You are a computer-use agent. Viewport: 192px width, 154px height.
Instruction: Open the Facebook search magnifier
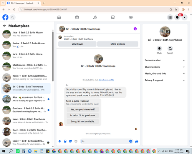13,17
